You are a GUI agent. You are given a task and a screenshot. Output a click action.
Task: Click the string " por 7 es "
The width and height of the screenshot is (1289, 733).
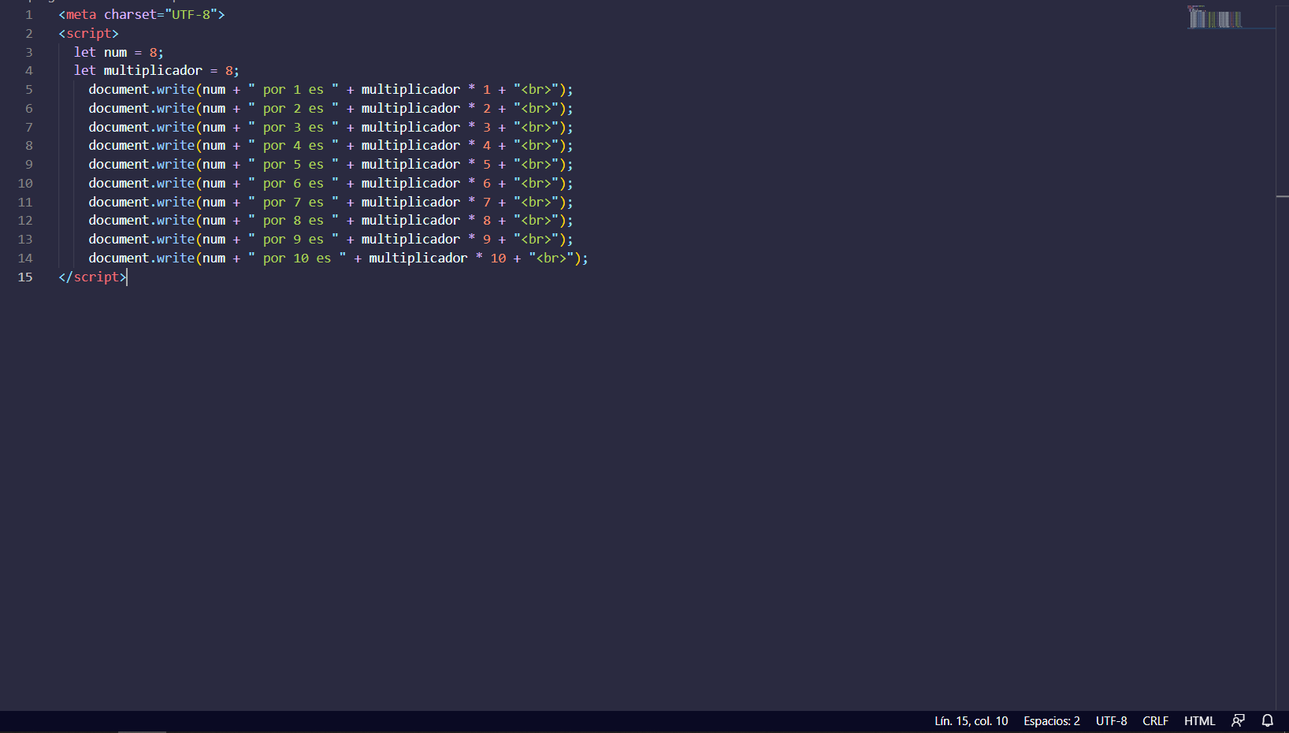click(x=293, y=202)
